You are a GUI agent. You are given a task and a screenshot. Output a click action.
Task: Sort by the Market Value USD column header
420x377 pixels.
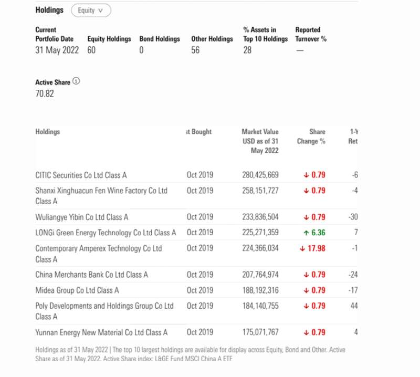click(x=260, y=141)
